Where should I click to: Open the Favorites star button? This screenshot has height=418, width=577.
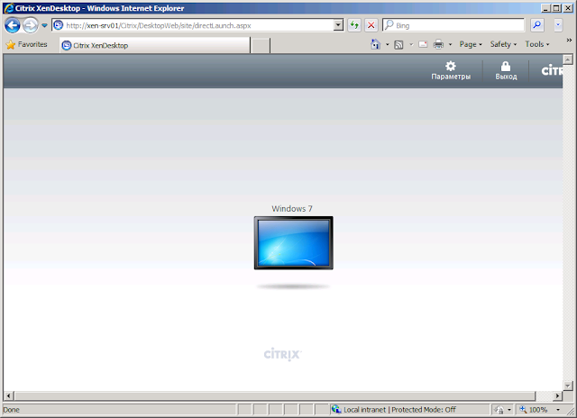tap(26, 44)
